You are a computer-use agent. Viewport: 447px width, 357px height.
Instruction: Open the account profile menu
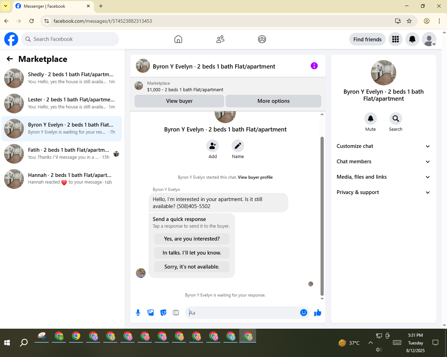pos(429,39)
